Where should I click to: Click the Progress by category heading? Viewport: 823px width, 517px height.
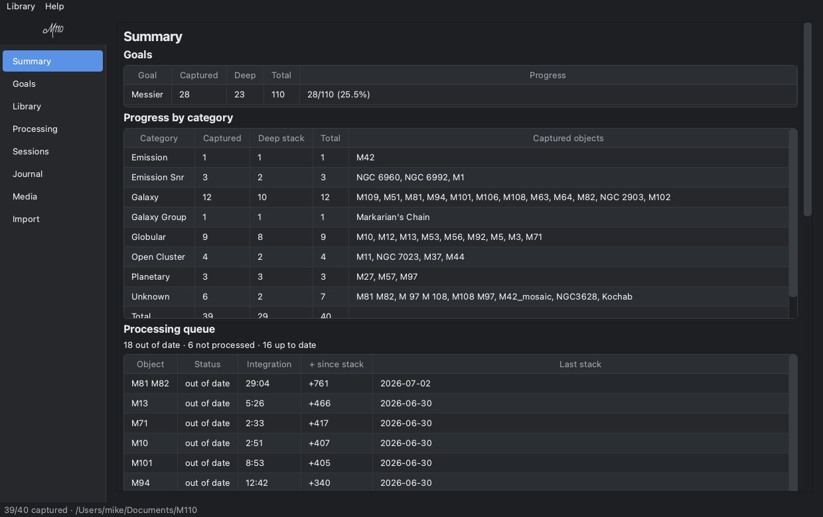pyautogui.click(x=178, y=117)
